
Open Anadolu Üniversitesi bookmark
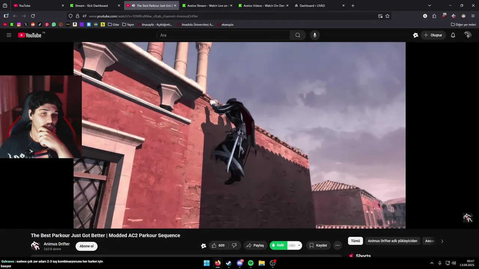195,25
